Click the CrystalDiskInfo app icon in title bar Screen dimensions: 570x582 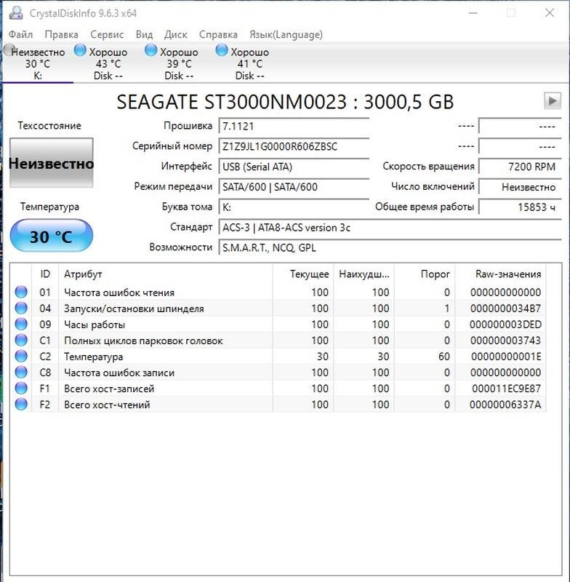[x=15, y=13]
